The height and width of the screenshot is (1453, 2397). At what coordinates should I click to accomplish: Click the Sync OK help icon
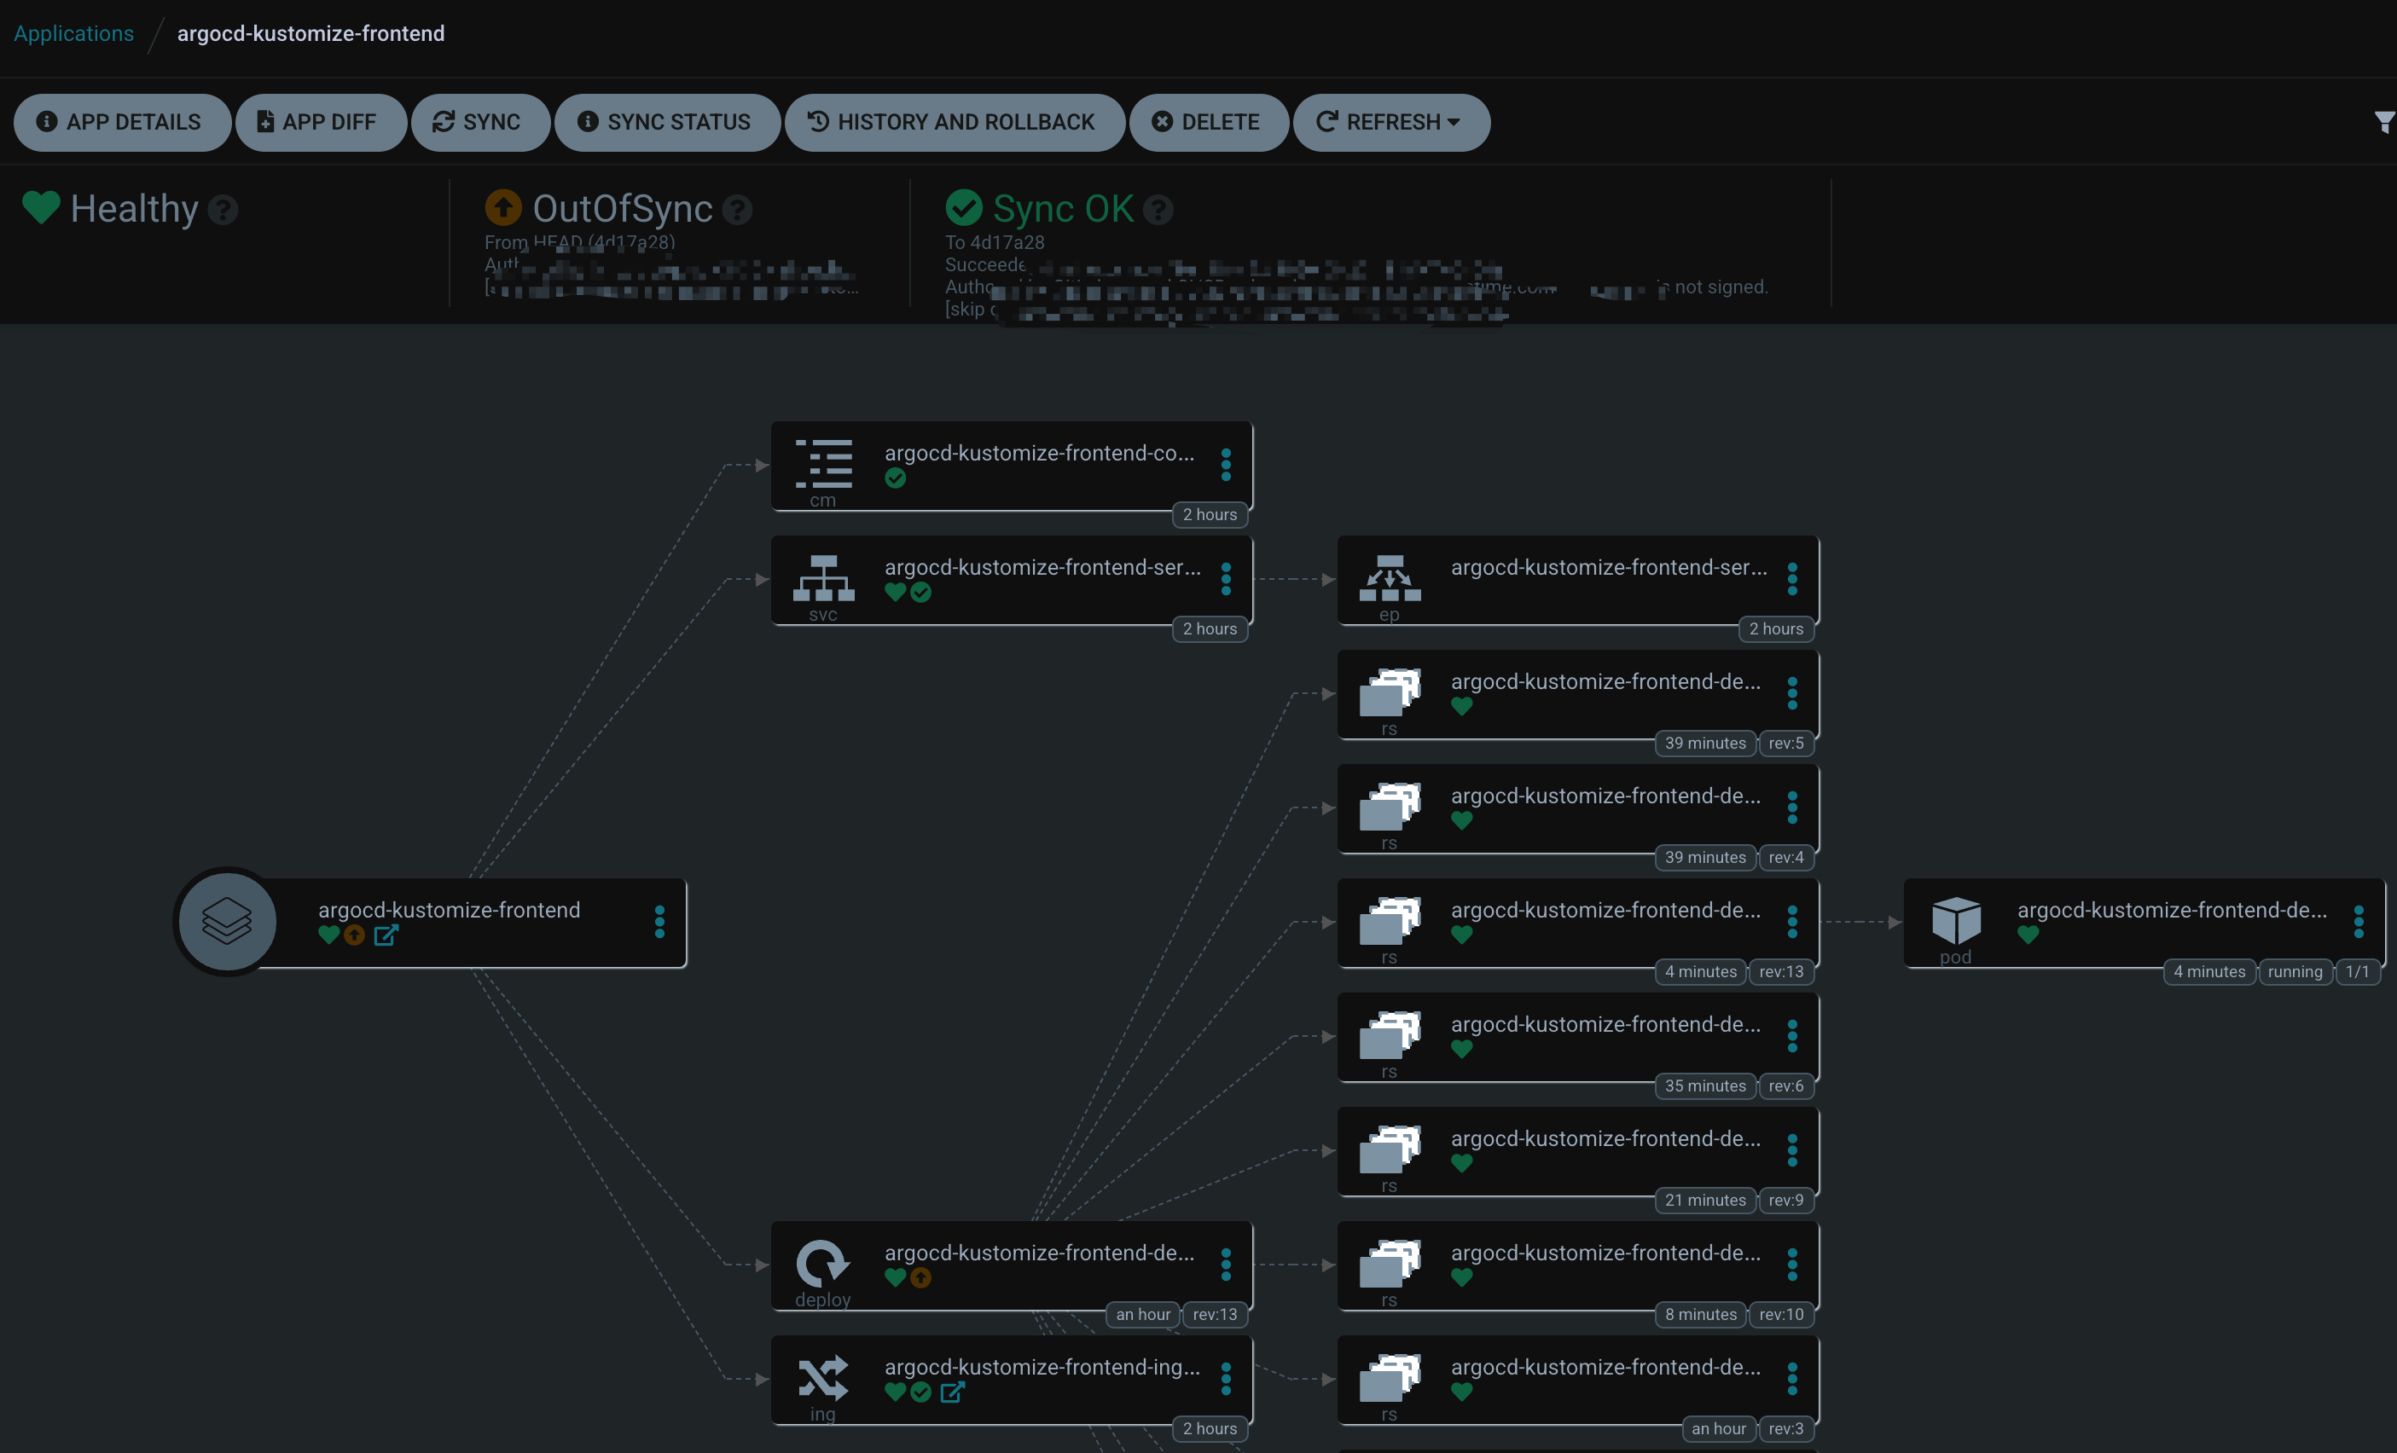(x=1158, y=209)
